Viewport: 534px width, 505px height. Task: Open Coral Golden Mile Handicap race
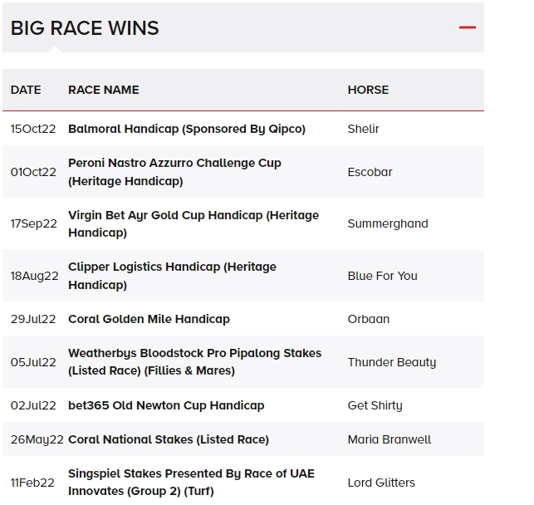[149, 319]
